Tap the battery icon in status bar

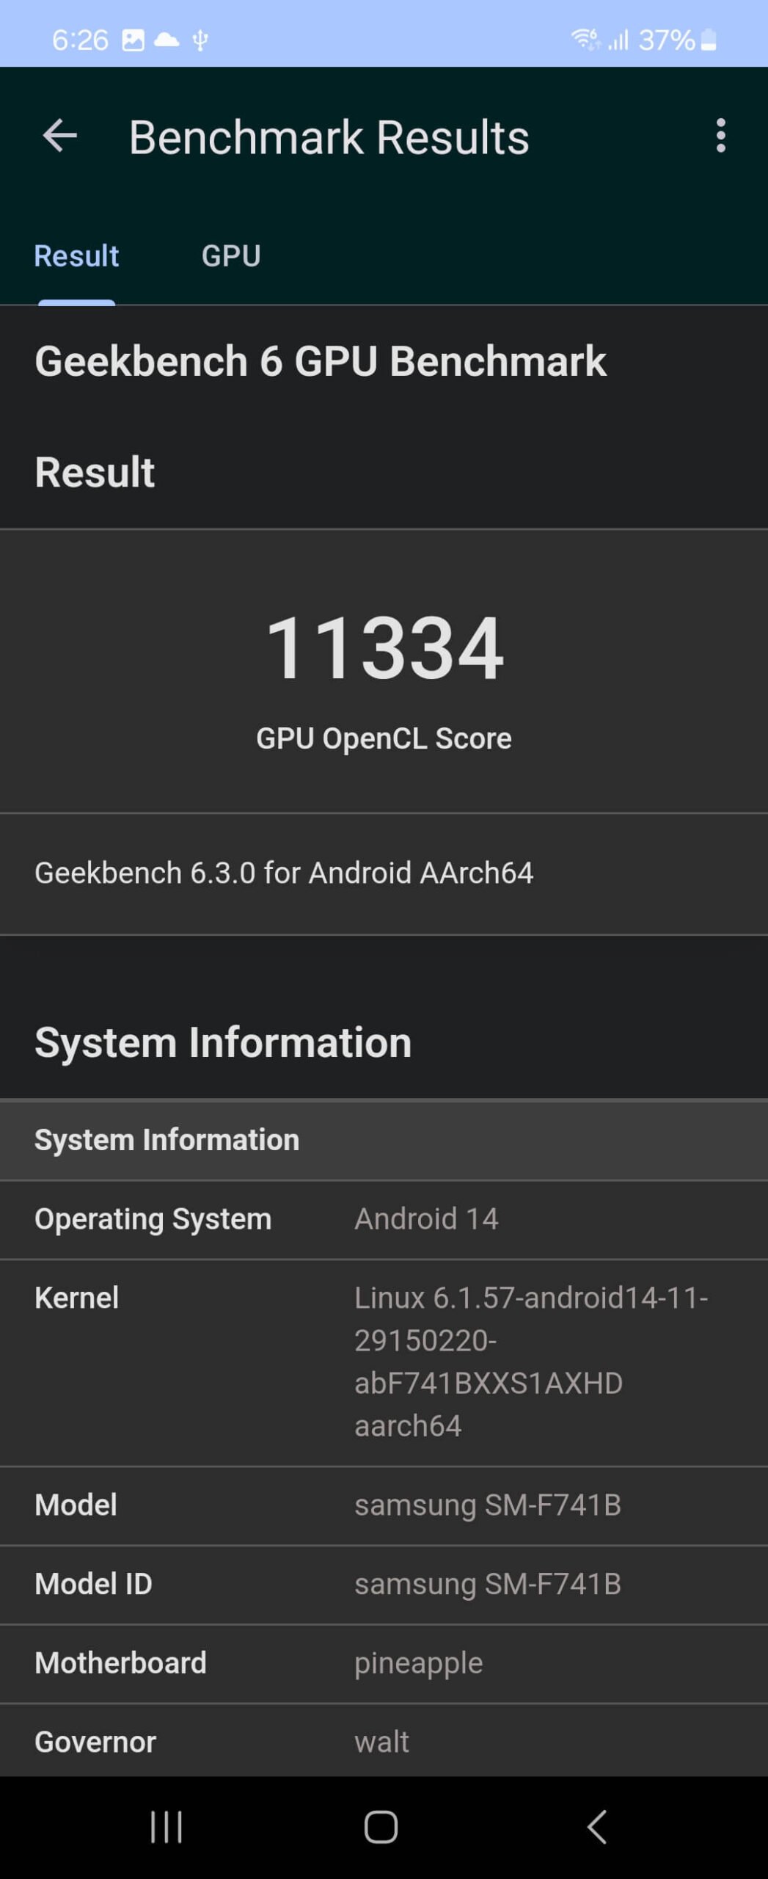pyautogui.click(x=709, y=40)
